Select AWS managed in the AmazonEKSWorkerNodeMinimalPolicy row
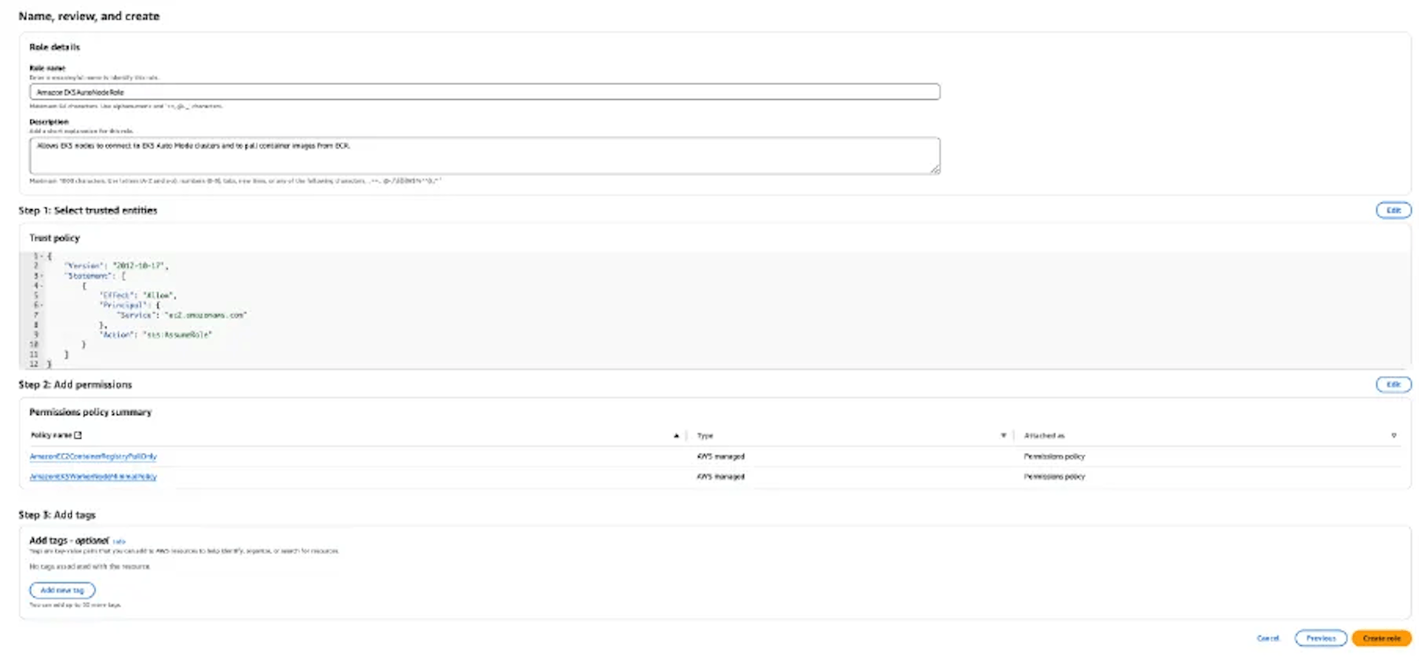 [x=720, y=477]
